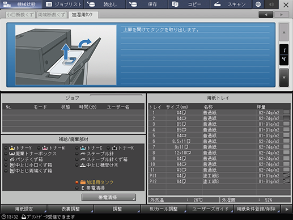Image resolution: width=293 pixels, height=220 pixels.
Task: Click the 中とじ両端くず箱 icon
Action: [12, 171]
